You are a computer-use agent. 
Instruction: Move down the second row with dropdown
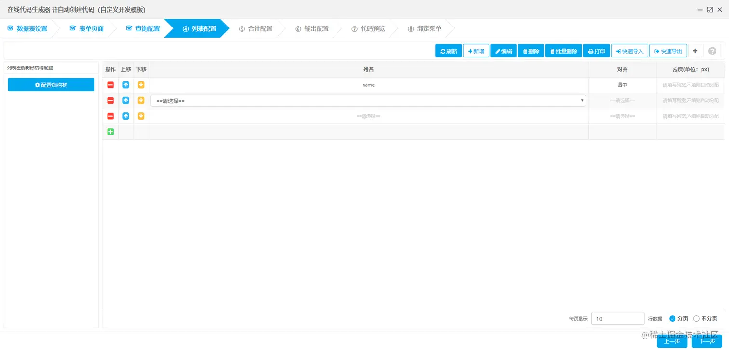click(141, 100)
